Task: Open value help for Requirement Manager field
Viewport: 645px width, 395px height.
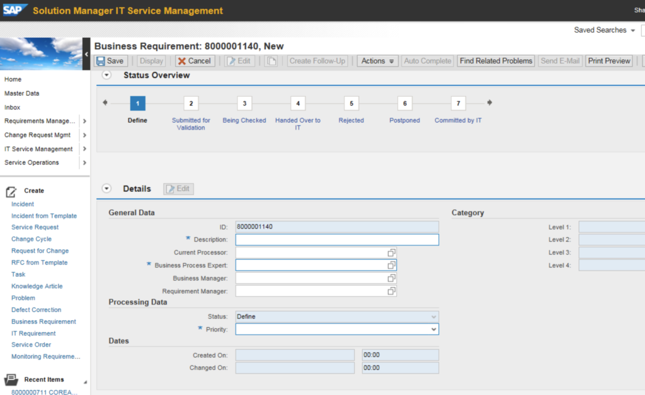Action: click(x=391, y=290)
